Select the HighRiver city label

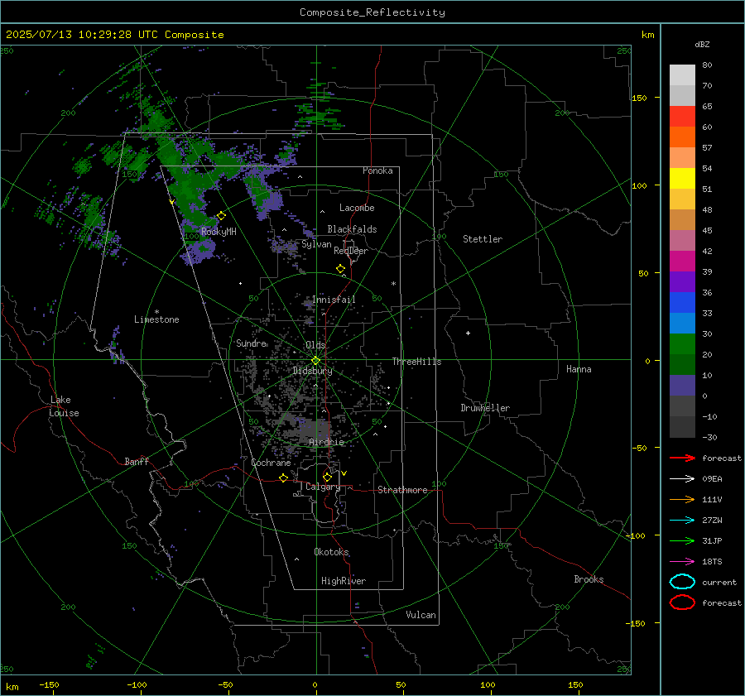tap(344, 581)
